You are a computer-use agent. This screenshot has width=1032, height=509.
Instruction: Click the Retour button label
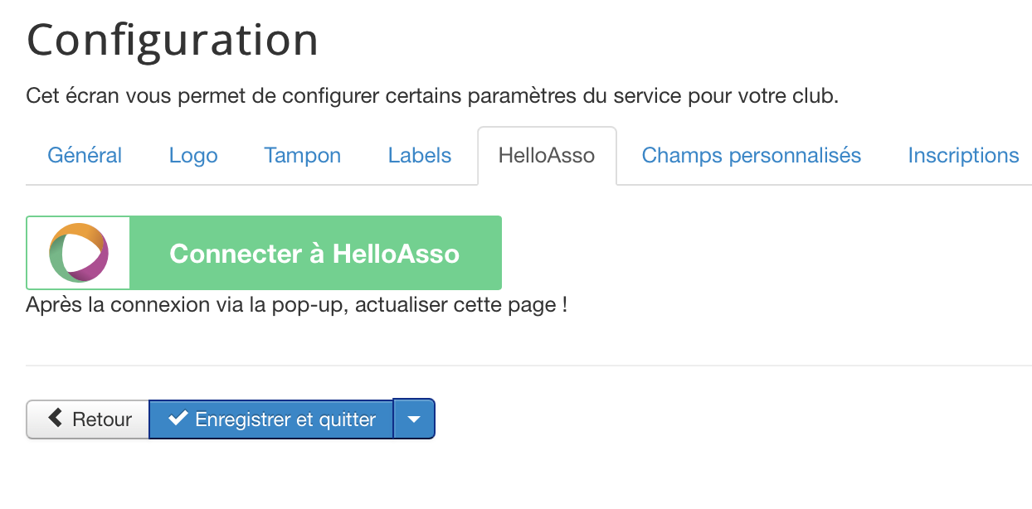(x=102, y=419)
